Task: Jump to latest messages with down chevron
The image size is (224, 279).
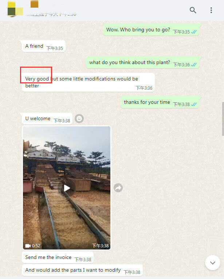Action: [213, 263]
